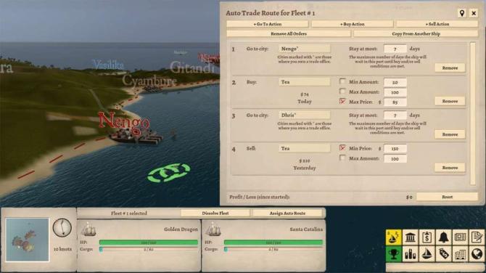This screenshot has width=486, height=273.
Task: Click Santa Catalina HP bar
Action: pyautogui.click(x=273, y=243)
